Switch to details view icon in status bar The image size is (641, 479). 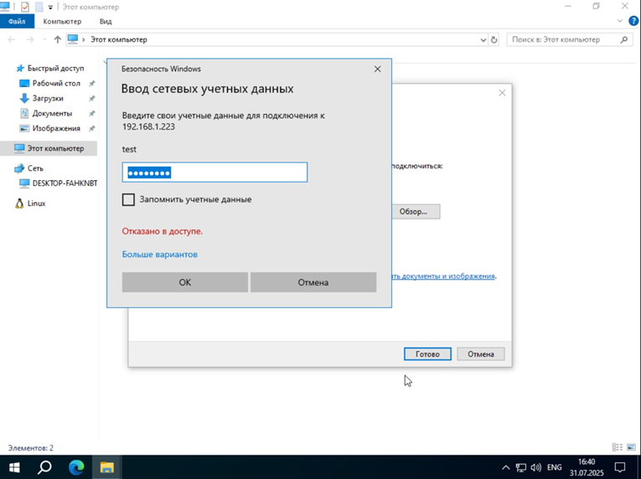617,447
